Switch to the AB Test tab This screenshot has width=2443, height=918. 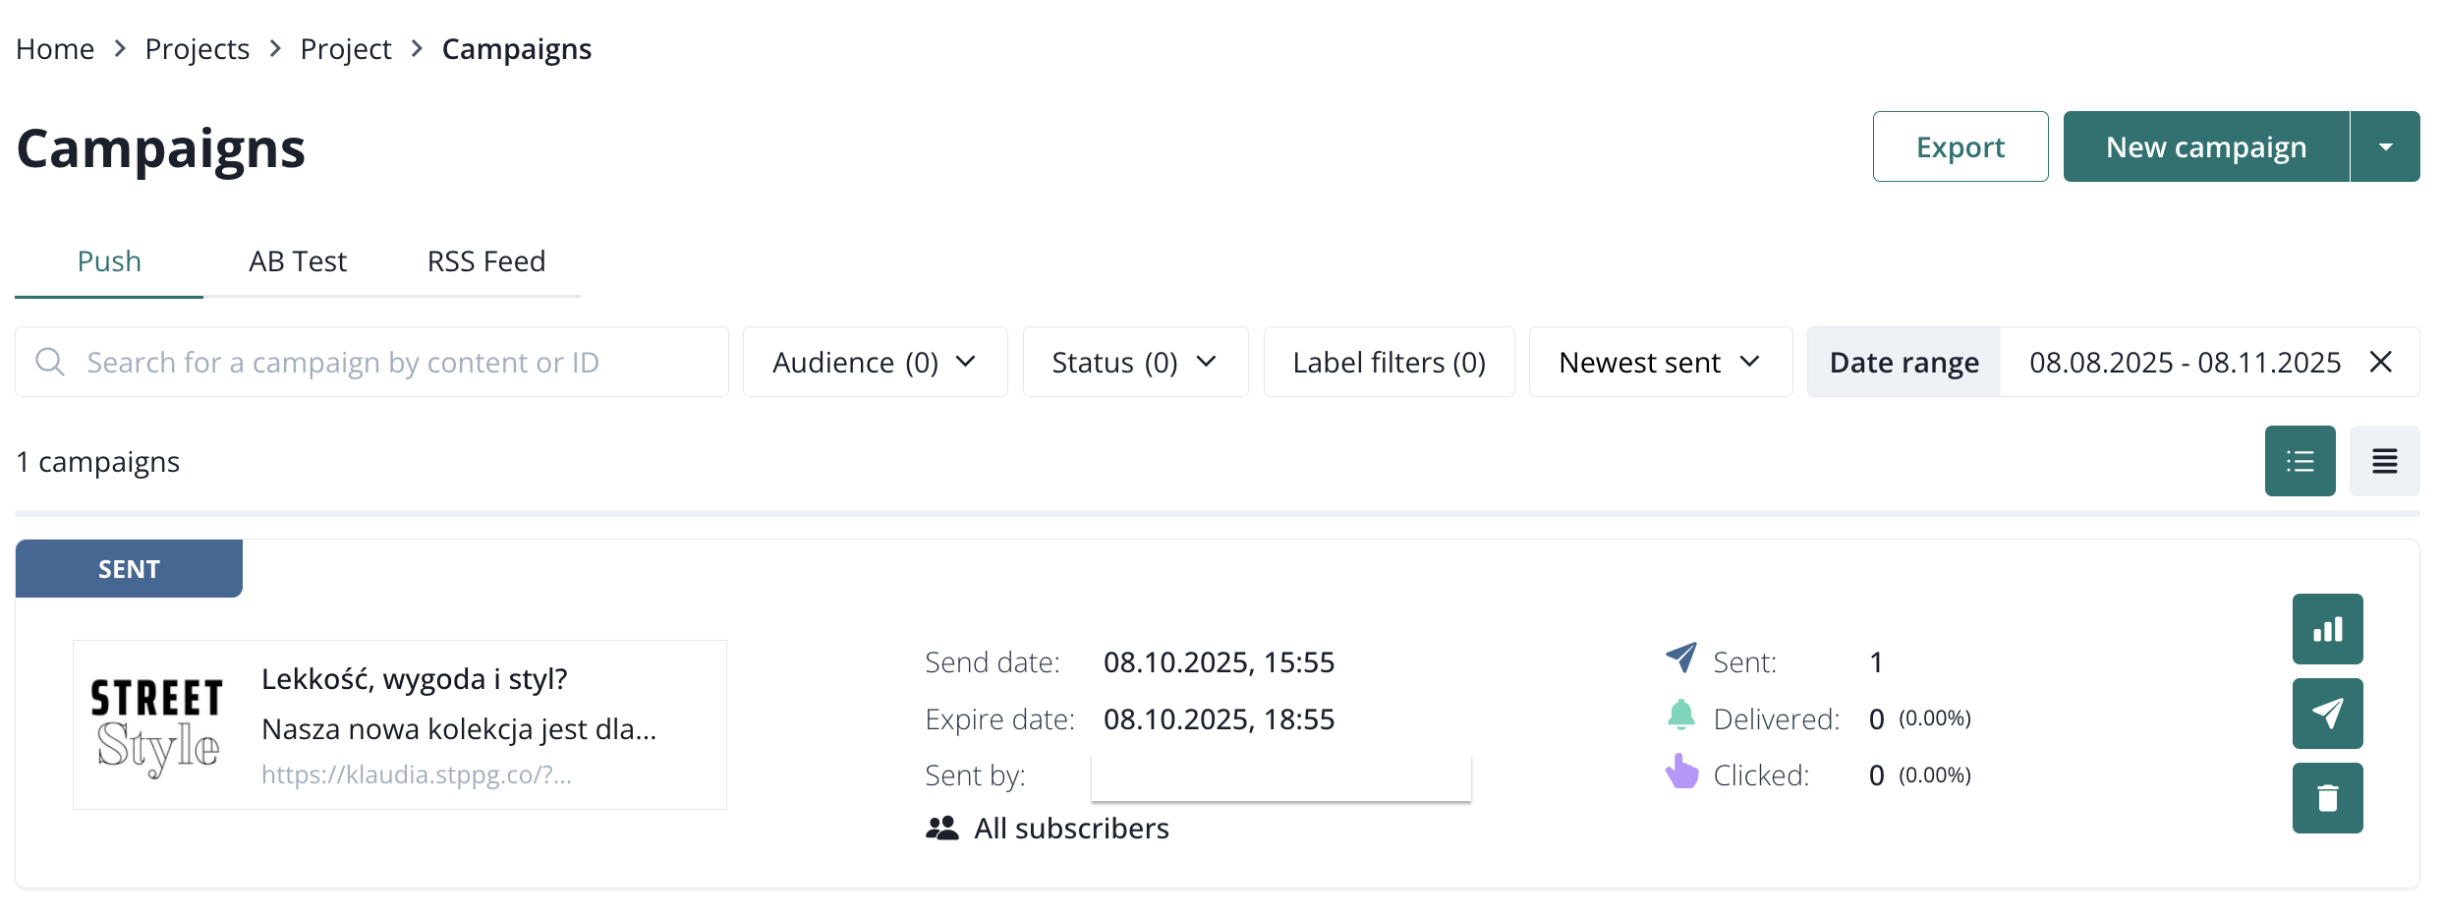click(x=298, y=261)
